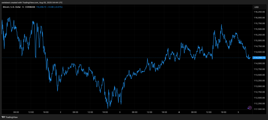Click the 112,250.00 price axis label
The height and width of the screenshot is (120, 268).
(259, 103)
